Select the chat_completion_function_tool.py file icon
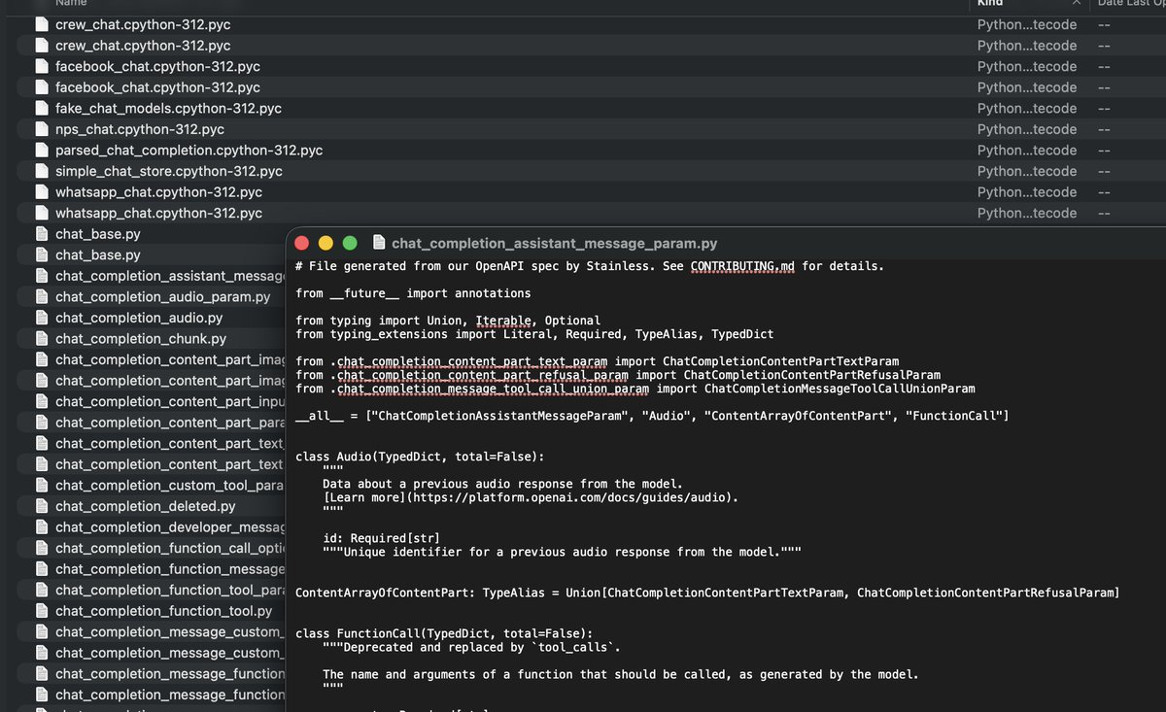This screenshot has height=712, width=1166. [x=42, y=611]
